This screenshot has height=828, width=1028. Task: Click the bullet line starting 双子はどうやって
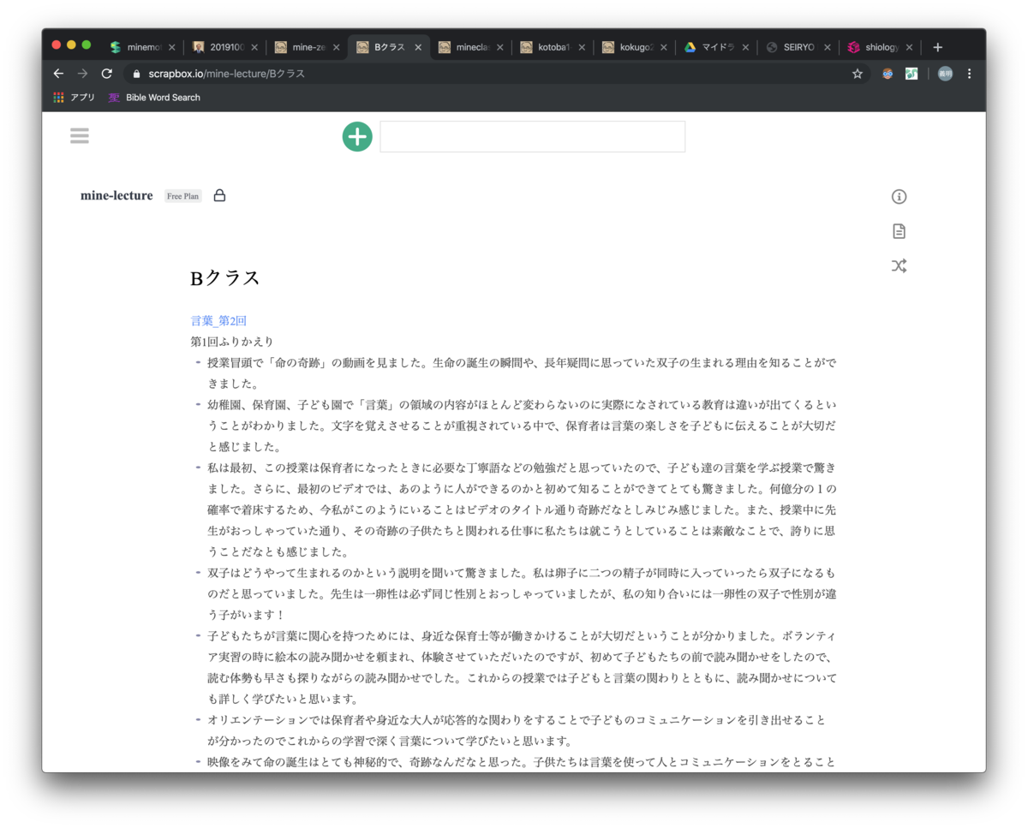click(522, 593)
